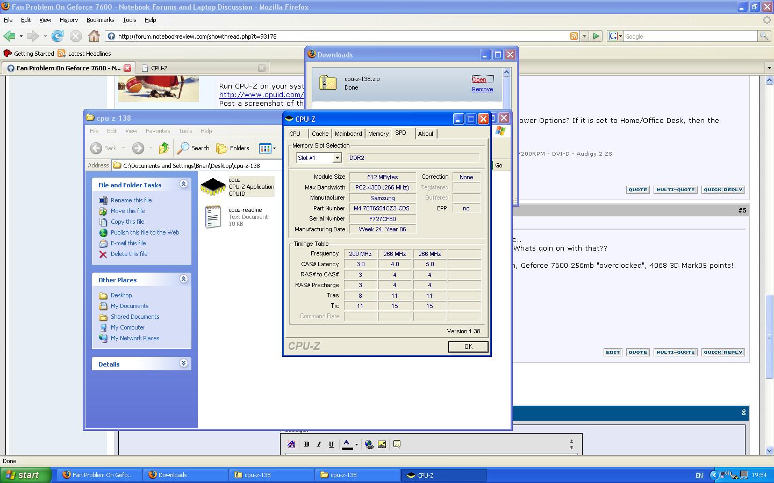This screenshot has width=774, height=483.
Task: Reload the page in Firefox
Action: click(58, 36)
